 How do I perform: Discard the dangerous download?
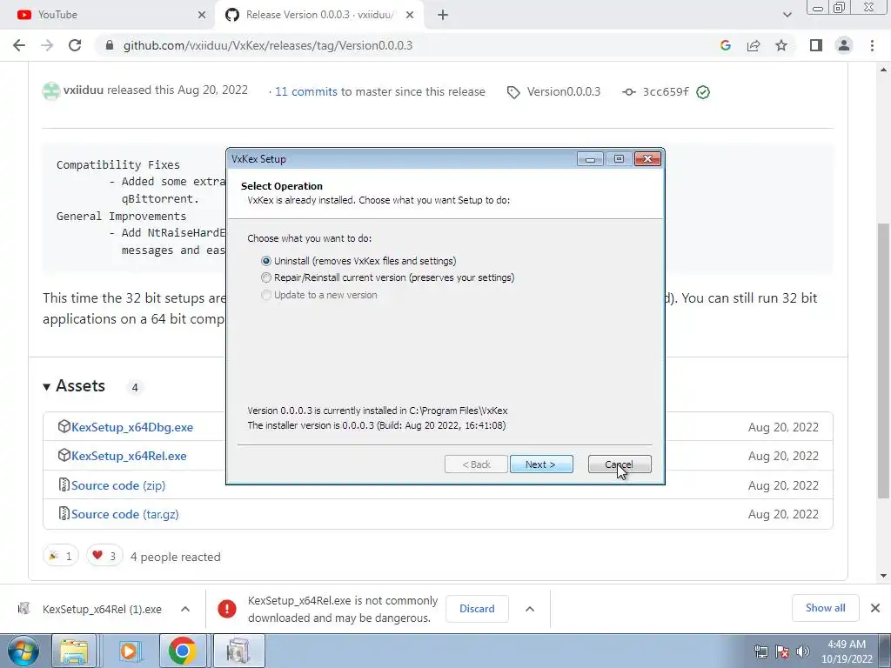[x=477, y=608]
